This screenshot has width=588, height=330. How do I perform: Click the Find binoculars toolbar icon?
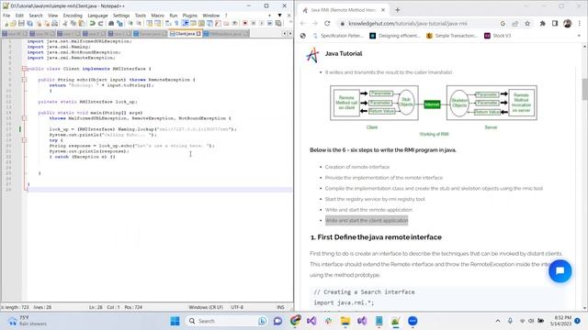tap(111, 23)
